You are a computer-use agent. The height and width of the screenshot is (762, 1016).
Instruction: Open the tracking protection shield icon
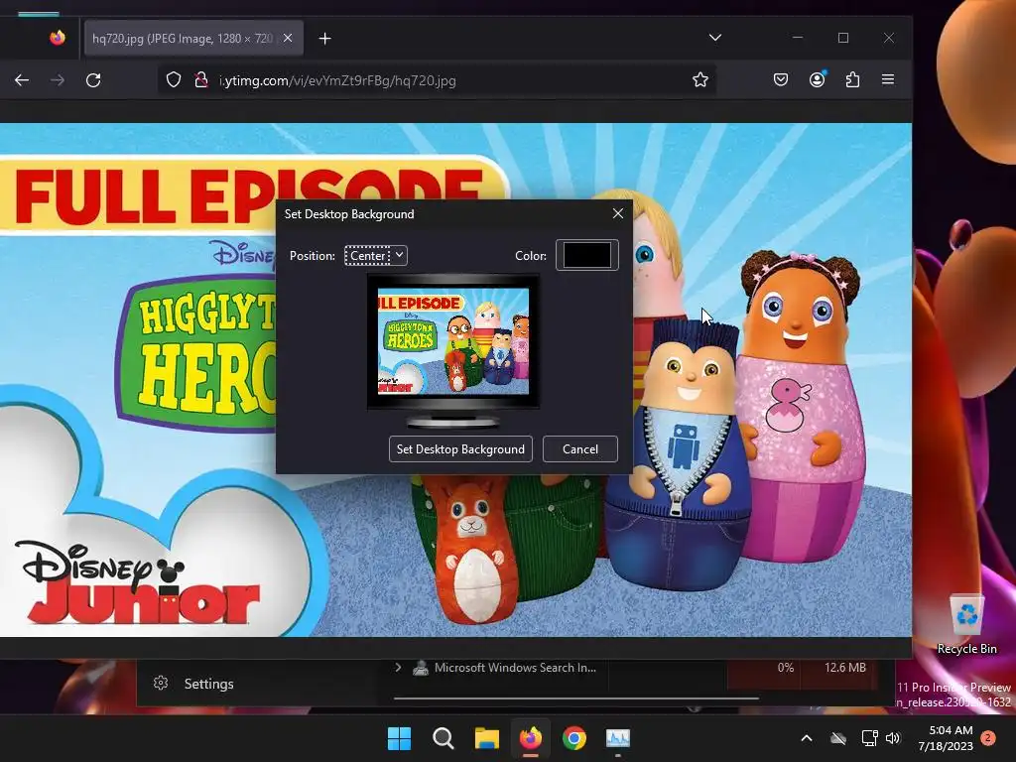[173, 79]
